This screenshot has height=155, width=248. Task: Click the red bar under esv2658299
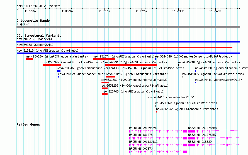[x=104, y=88]
